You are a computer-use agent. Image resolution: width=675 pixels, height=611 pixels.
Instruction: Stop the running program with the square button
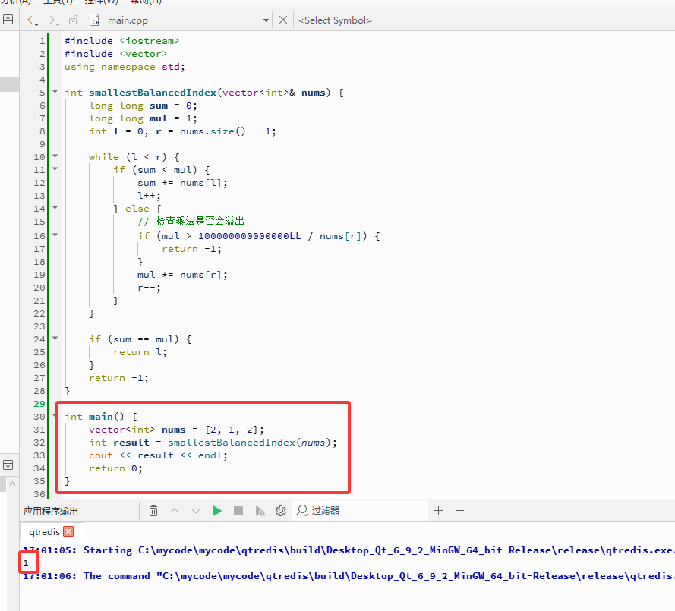(x=238, y=511)
